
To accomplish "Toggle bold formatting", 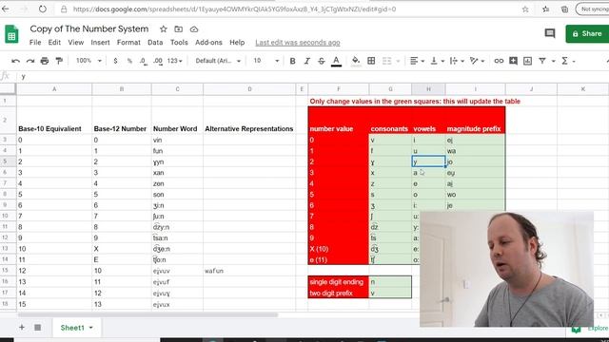I will tap(292, 61).
